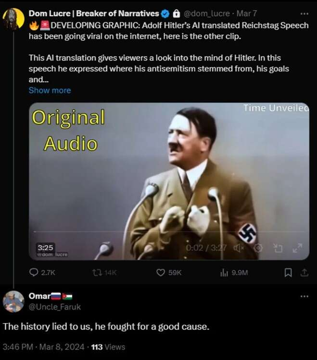The image size is (317, 360).
Task: Expand video to fullscreen
Action: [297, 248]
